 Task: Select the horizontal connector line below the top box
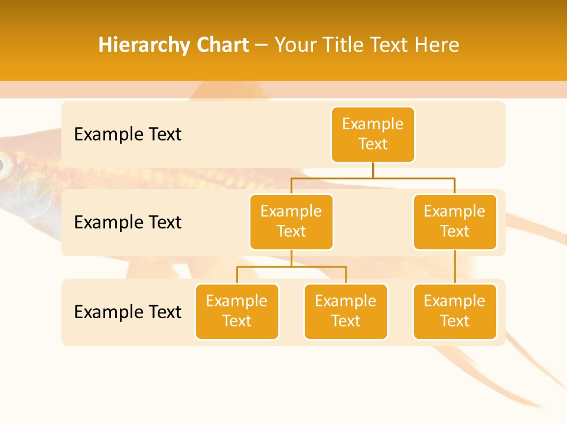pyautogui.click(x=373, y=177)
